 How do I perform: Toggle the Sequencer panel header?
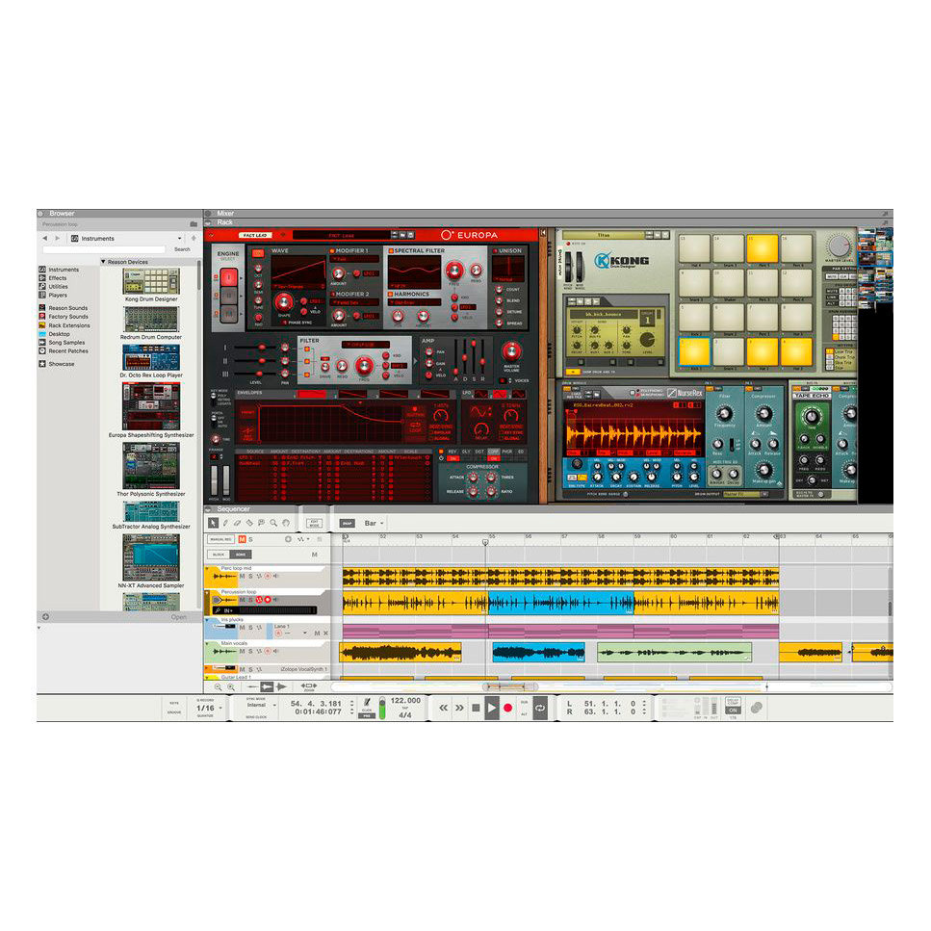(548, 509)
